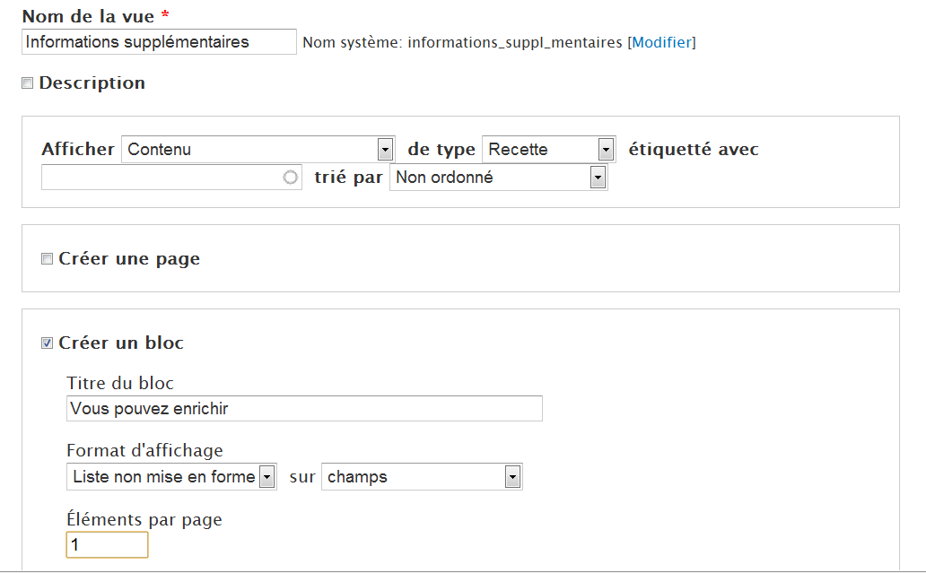Click the 'Éléments par page' label

coord(144,519)
